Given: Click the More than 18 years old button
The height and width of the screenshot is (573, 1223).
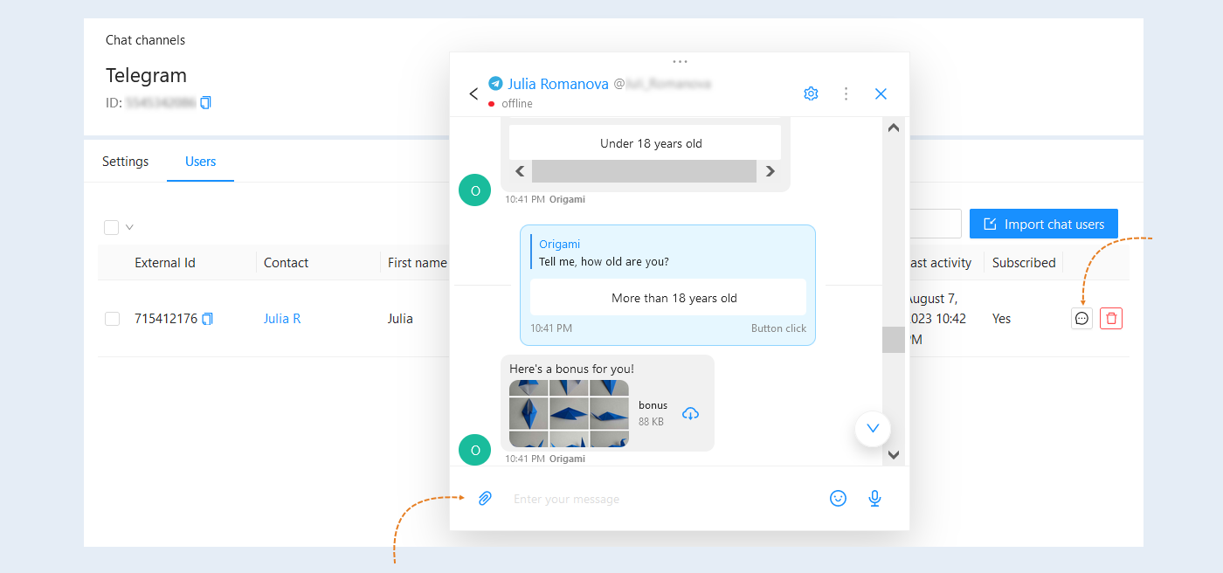Looking at the screenshot, I should (x=668, y=298).
